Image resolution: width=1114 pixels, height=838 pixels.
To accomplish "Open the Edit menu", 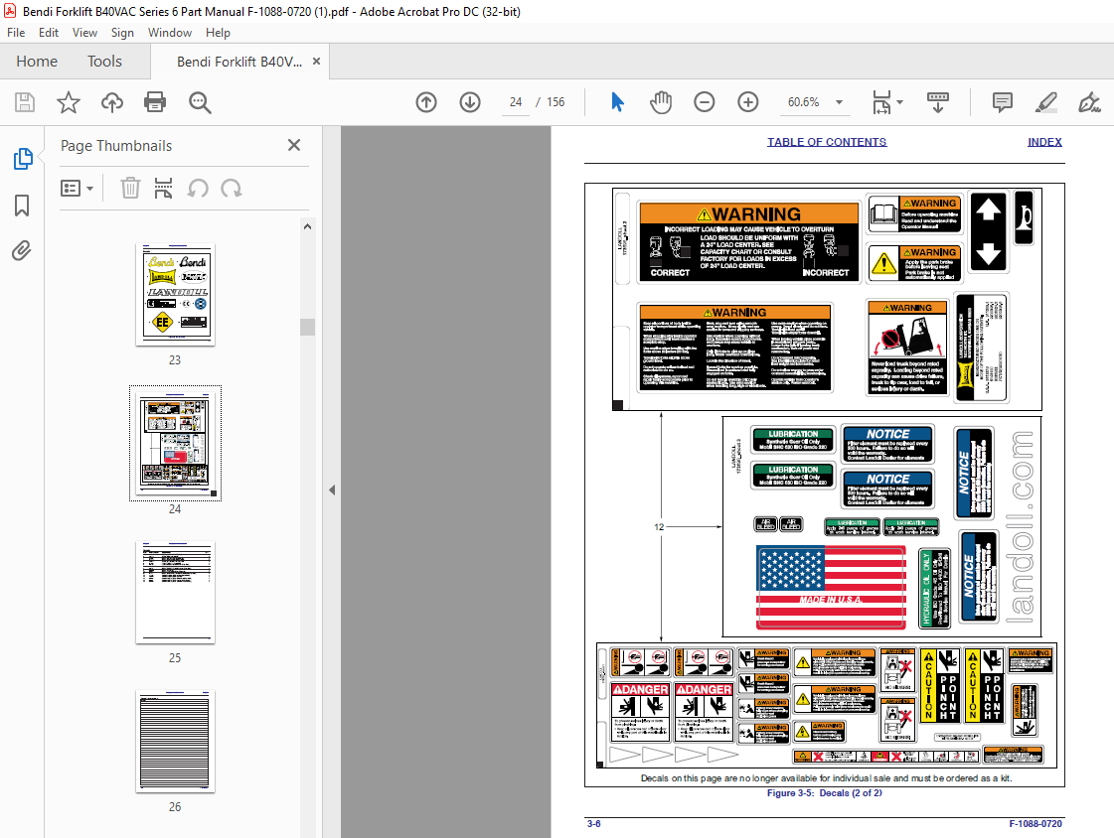I will [49, 33].
